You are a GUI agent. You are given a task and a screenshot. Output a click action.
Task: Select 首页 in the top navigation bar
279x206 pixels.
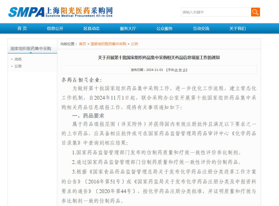point(22,28)
